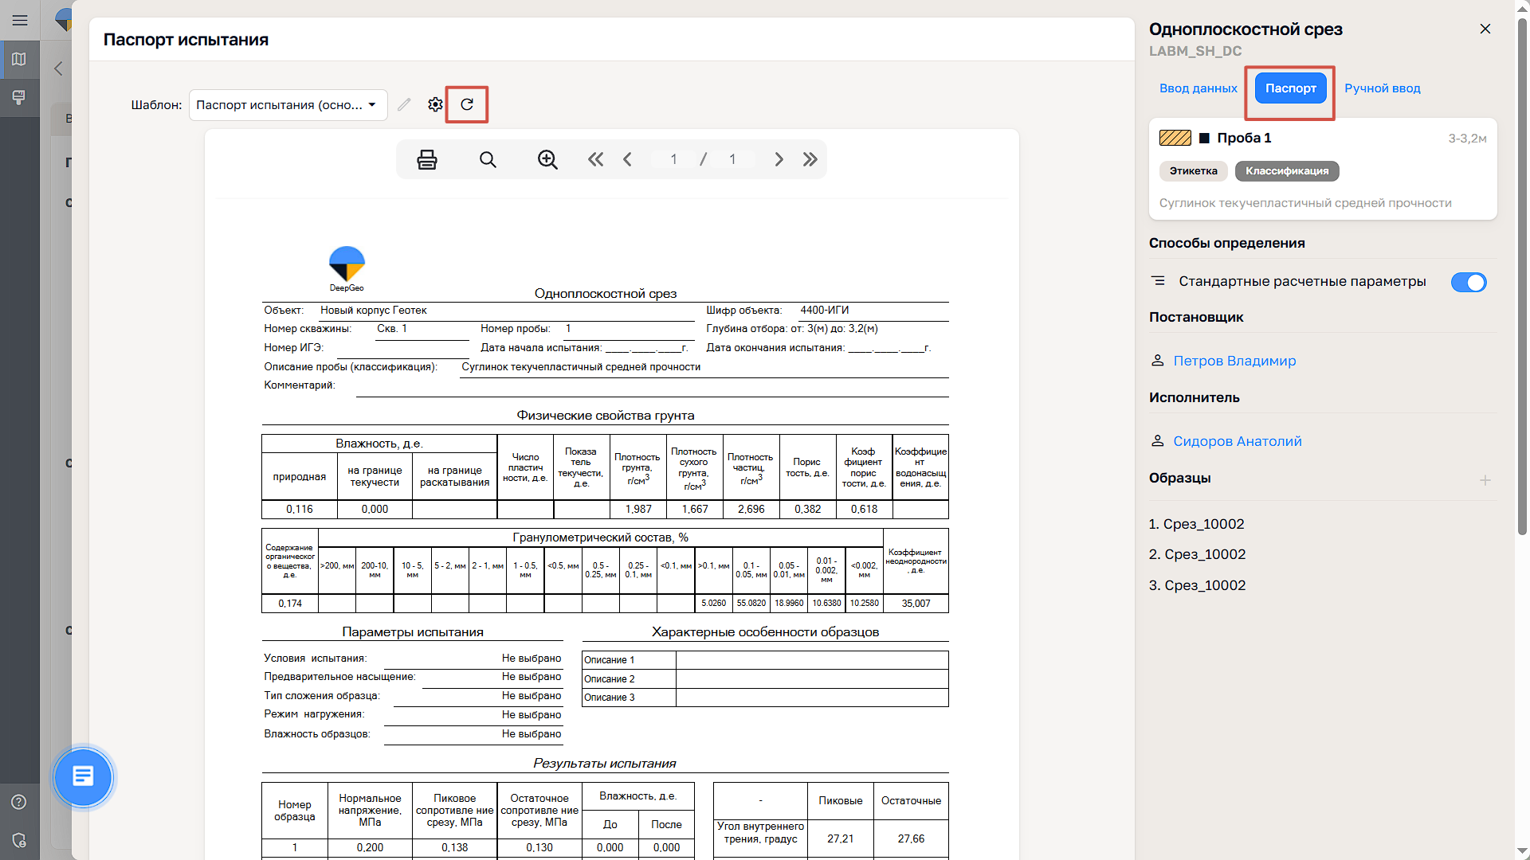Click the map icon in left sidebar
The height and width of the screenshot is (860, 1530).
19,59
